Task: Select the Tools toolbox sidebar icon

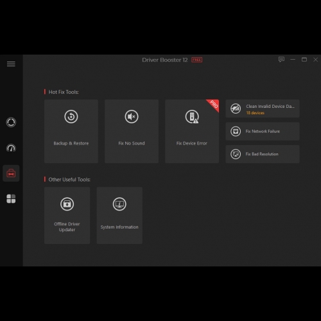Action: pyautogui.click(x=11, y=173)
